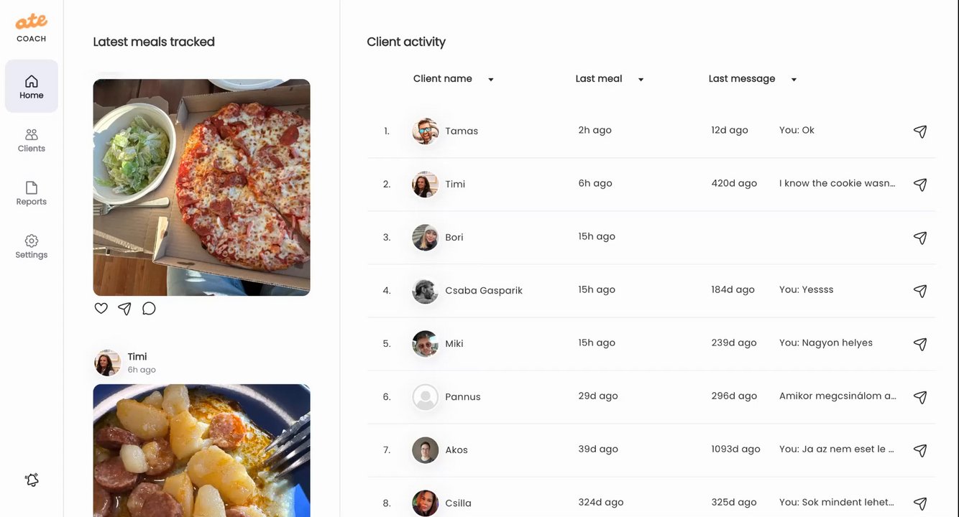The image size is (959, 517).
Task: Select the Home tab
Action: (32, 86)
